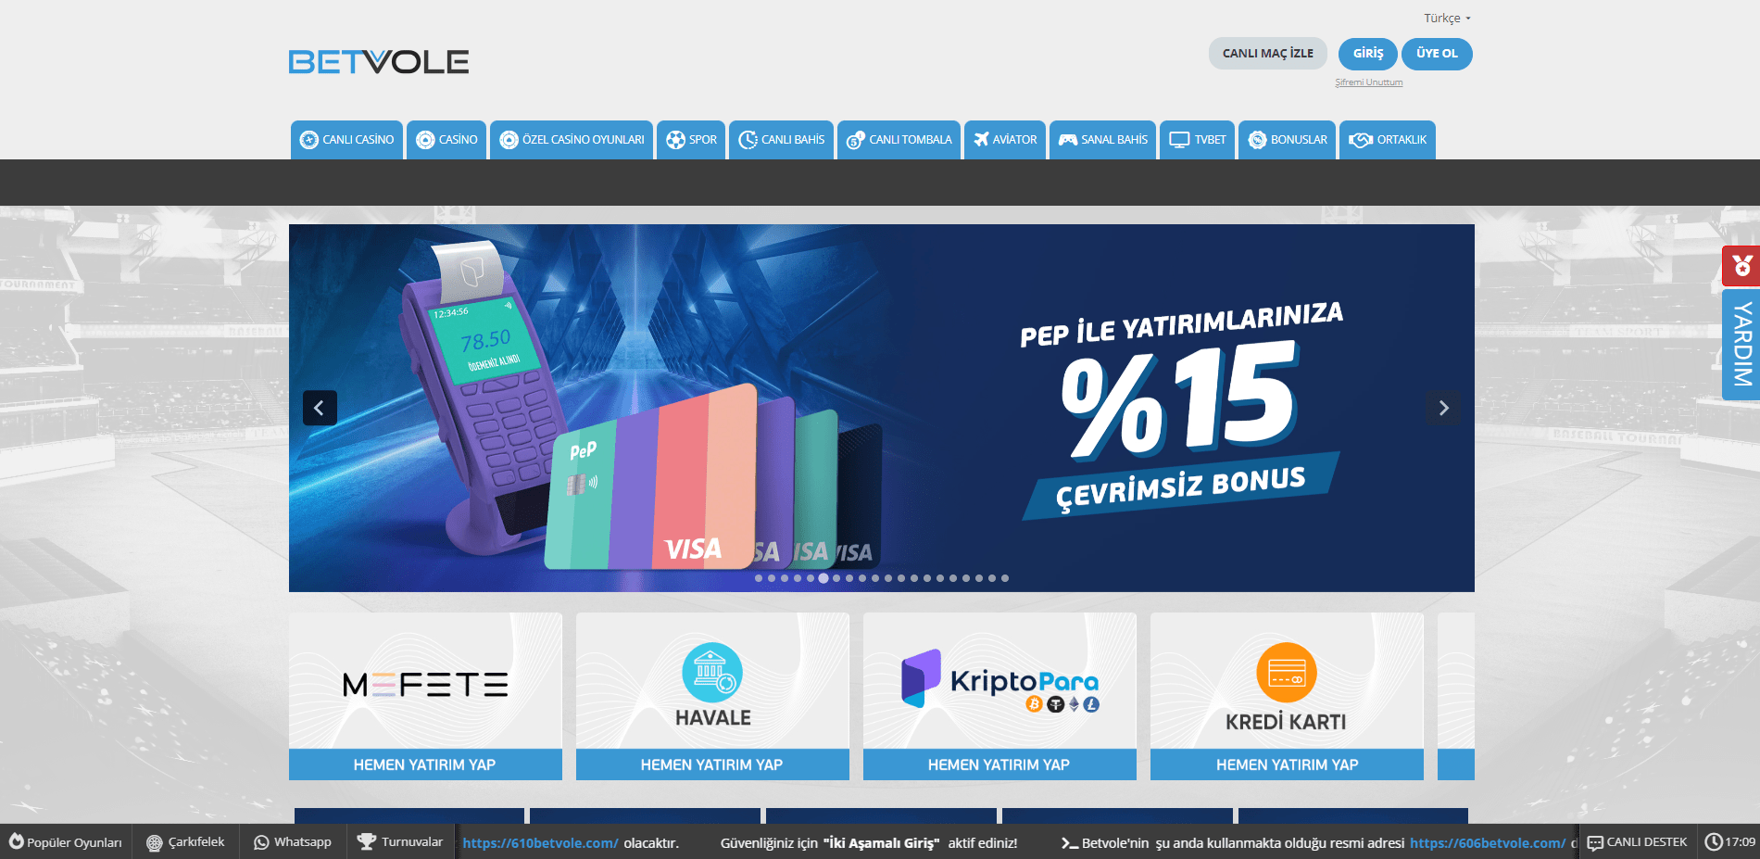Viewport: 1760px width, 859px height.
Task: Click the Canlı Maç İzle button
Action: pyautogui.click(x=1267, y=54)
